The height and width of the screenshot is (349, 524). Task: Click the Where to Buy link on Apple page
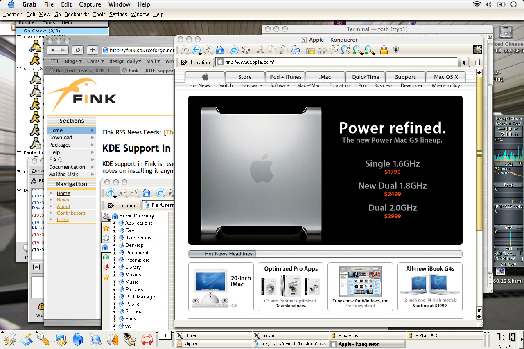coord(446,85)
